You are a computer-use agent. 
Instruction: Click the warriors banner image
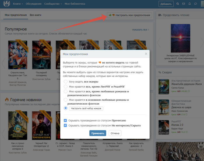point(180,151)
